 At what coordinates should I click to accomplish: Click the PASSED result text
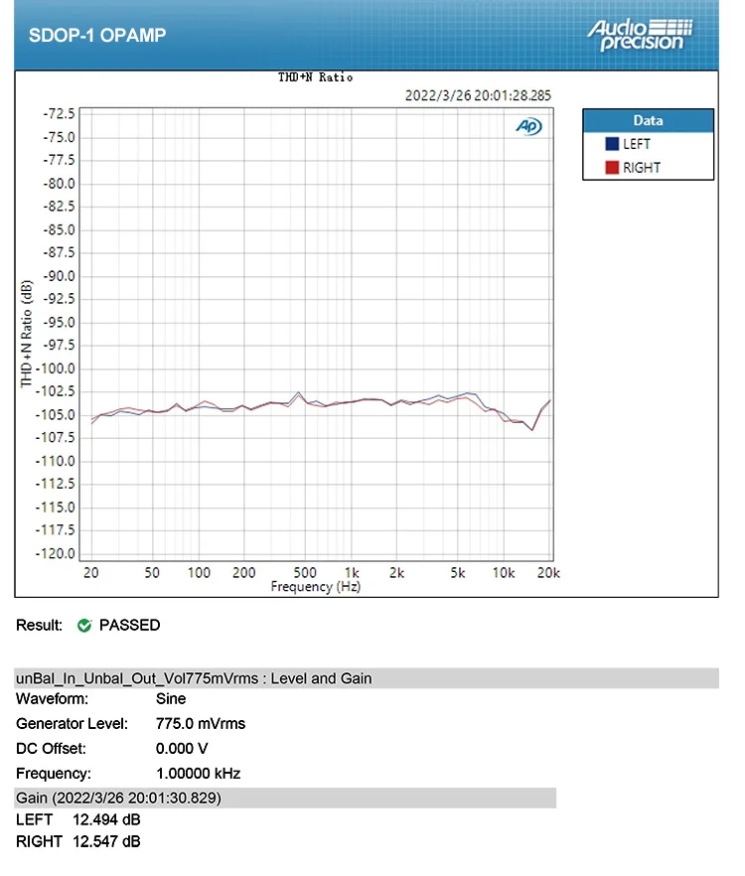click(x=130, y=625)
